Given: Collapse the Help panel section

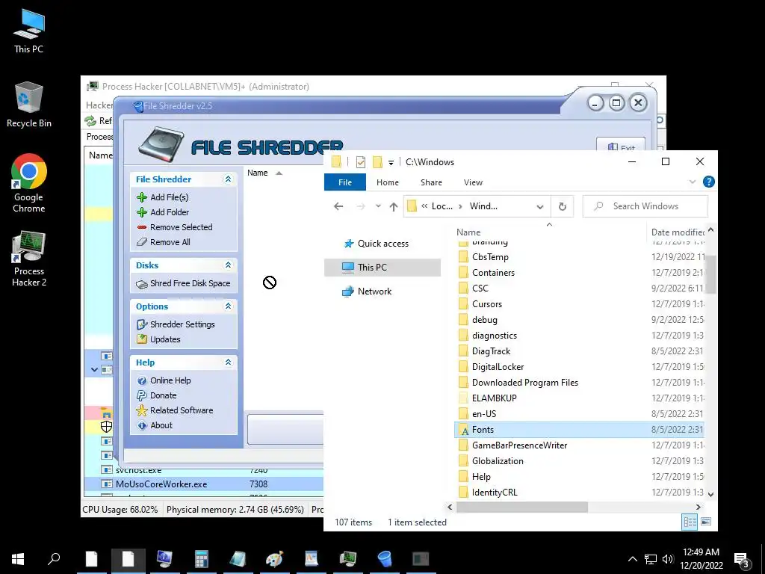Looking at the screenshot, I should coord(228,362).
